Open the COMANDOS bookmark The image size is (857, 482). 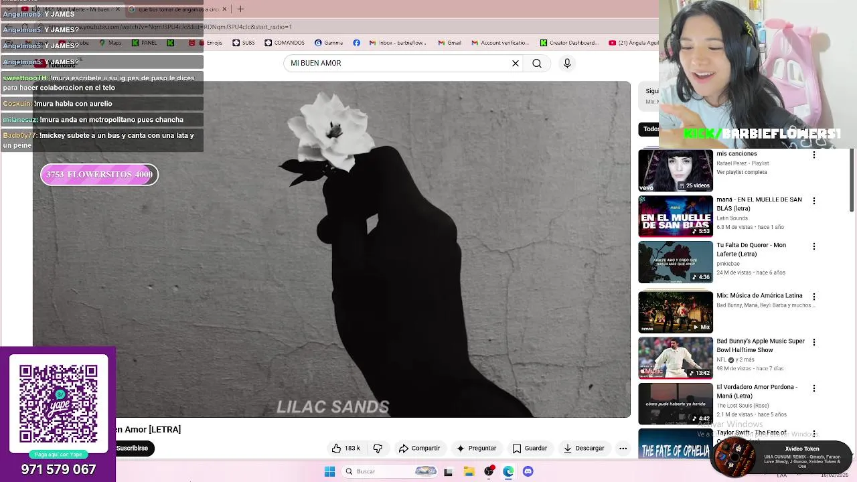285,43
